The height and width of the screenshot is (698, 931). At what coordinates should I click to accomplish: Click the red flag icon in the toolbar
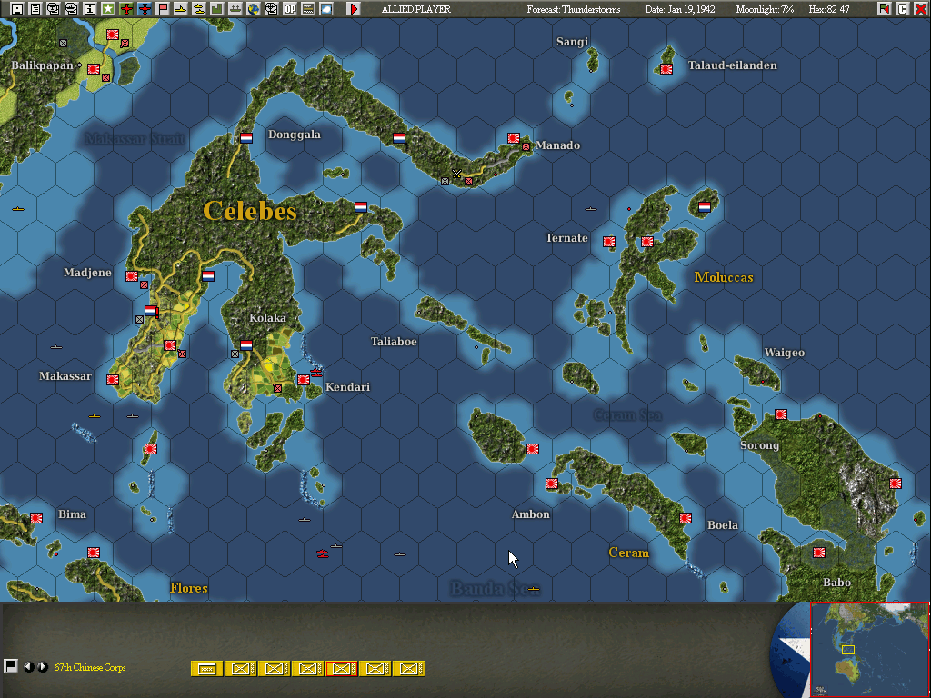coord(162,9)
